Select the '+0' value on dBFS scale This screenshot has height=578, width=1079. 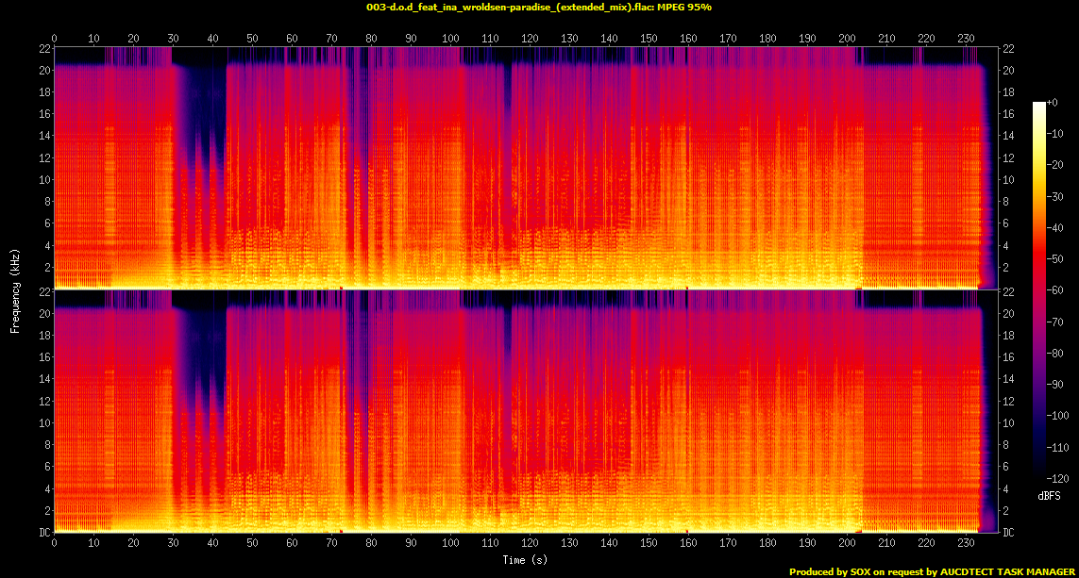(1053, 103)
